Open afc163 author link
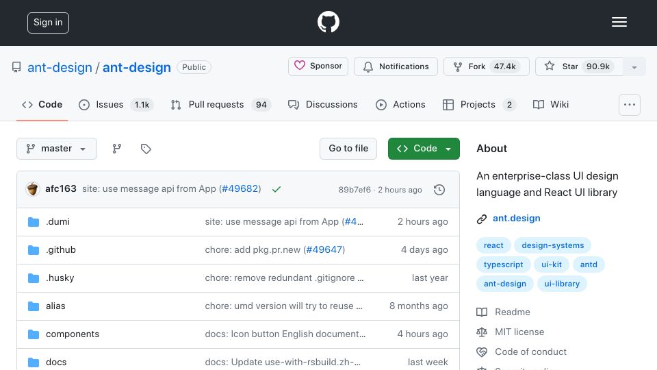Image resolution: width=657 pixels, height=370 pixels. pyautogui.click(x=61, y=189)
